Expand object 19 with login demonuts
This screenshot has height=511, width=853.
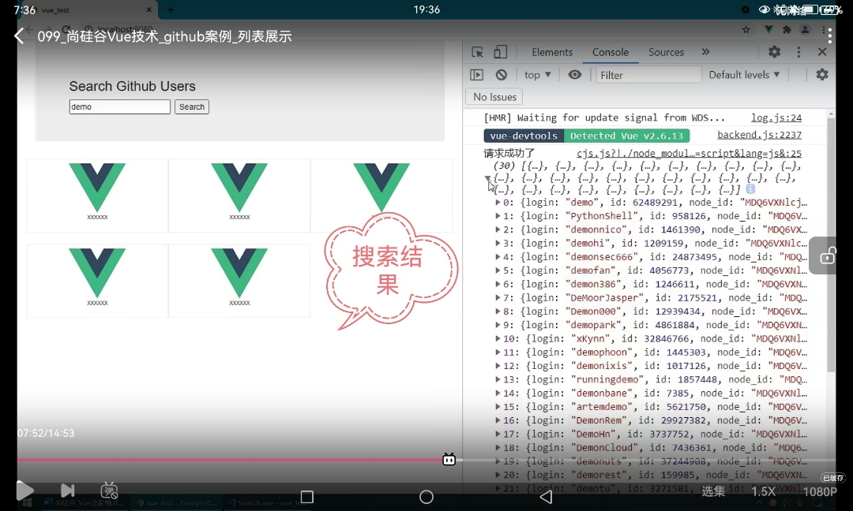pyautogui.click(x=498, y=461)
